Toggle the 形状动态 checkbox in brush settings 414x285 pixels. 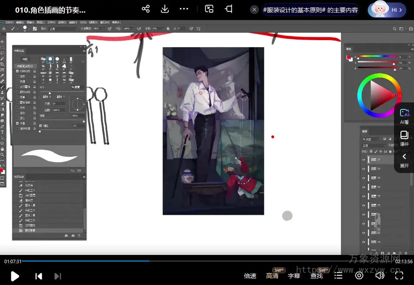17,71
